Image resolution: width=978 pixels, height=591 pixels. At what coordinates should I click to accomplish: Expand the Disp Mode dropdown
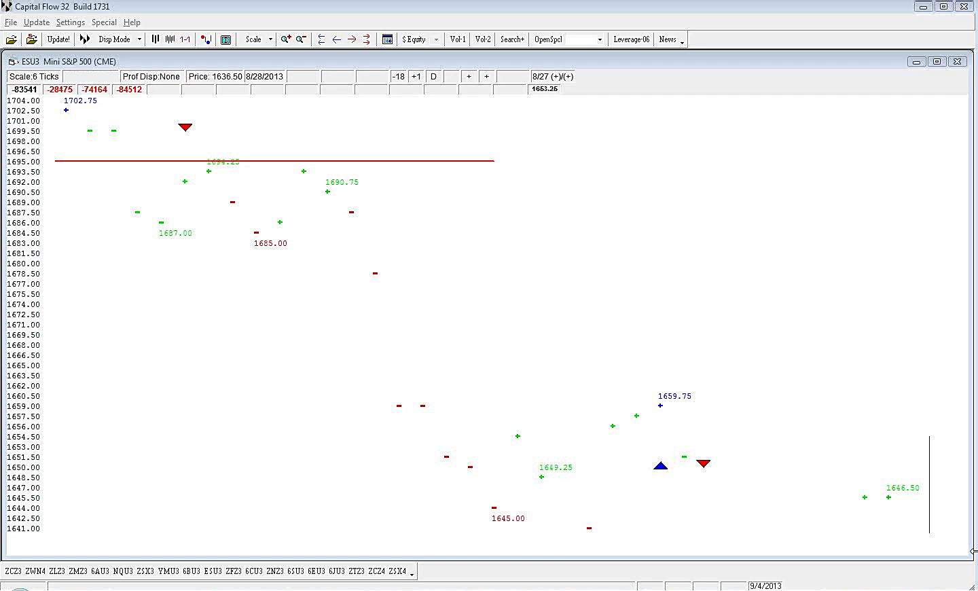pos(139,39)
